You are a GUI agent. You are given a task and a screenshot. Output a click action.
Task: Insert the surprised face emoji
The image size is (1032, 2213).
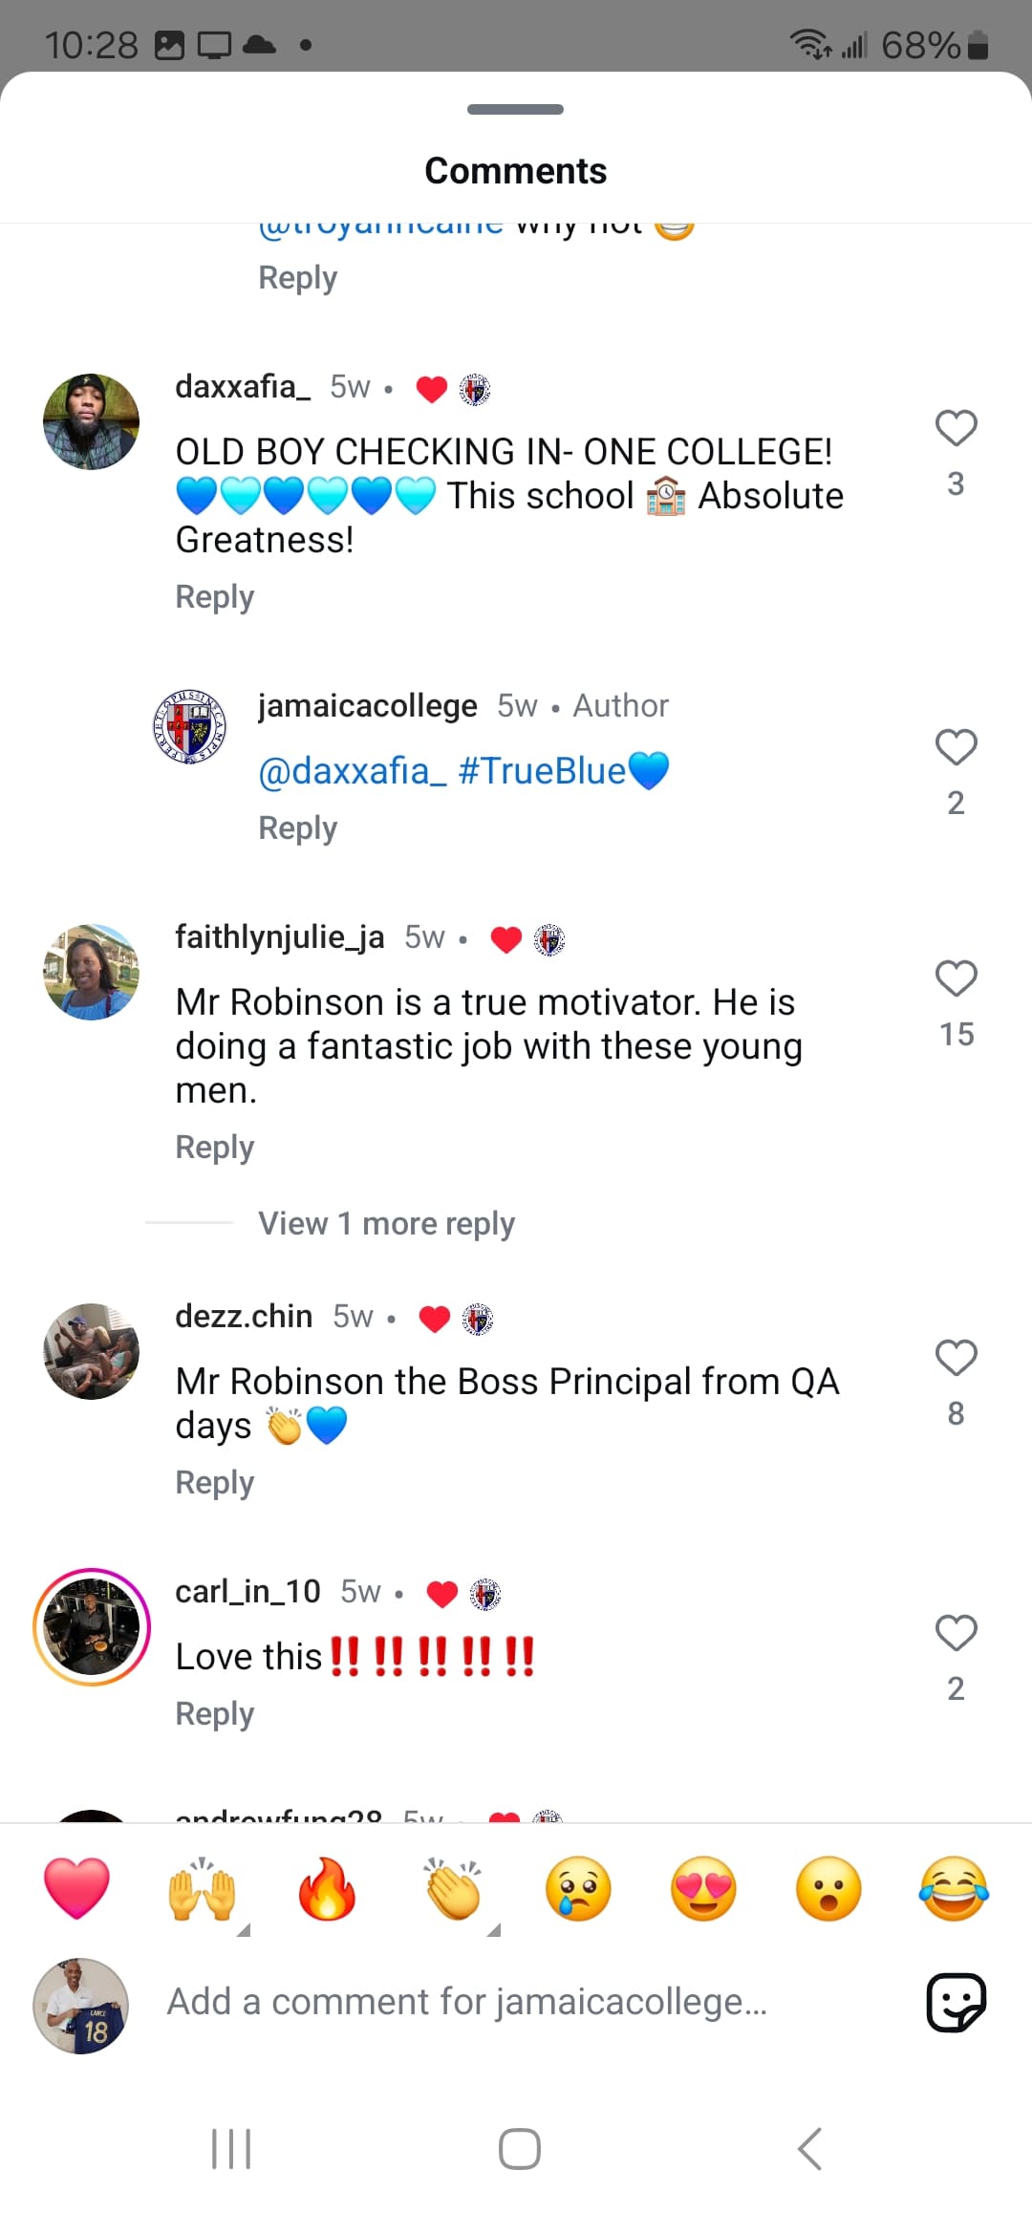828,1889
